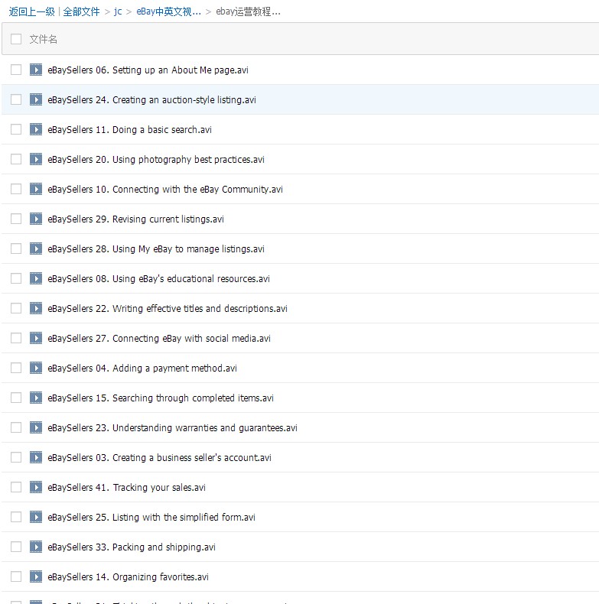Open the jc breadcrumb folder

(x=118, y=12)
